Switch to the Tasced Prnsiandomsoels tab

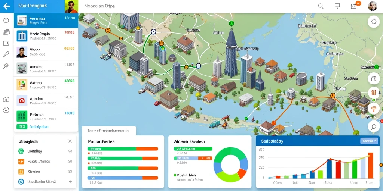coord(108,131)
